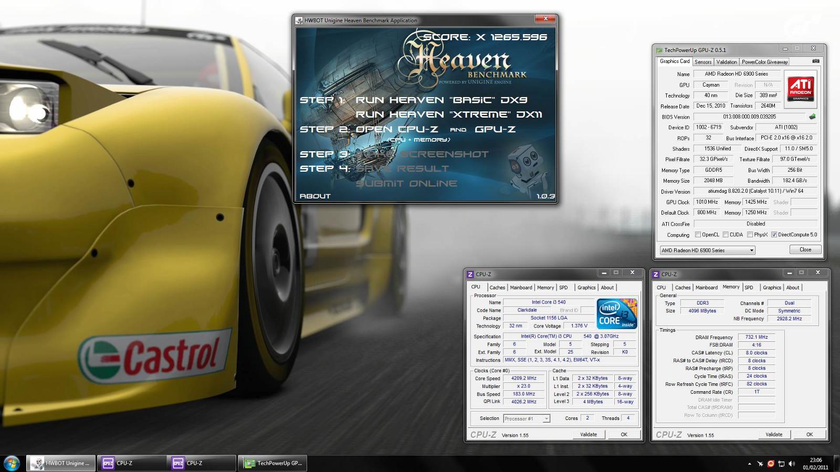Click OK in CPU-Z CPU window
Image resolution: width=840 pixels, height=472 pixels.
[x=624, y=435]
